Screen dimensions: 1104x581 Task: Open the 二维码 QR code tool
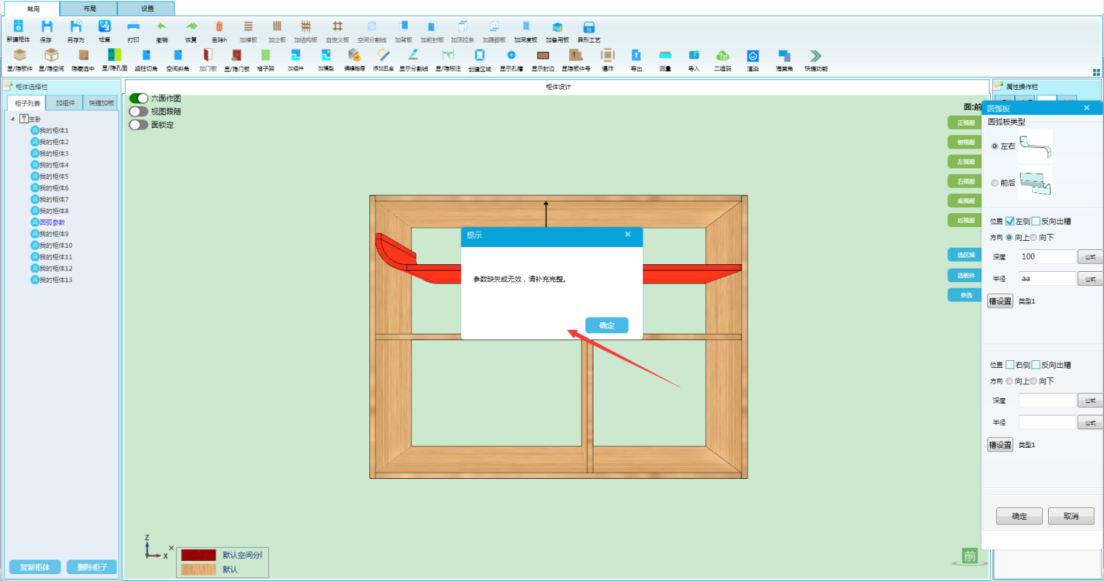tap(722, 56)
